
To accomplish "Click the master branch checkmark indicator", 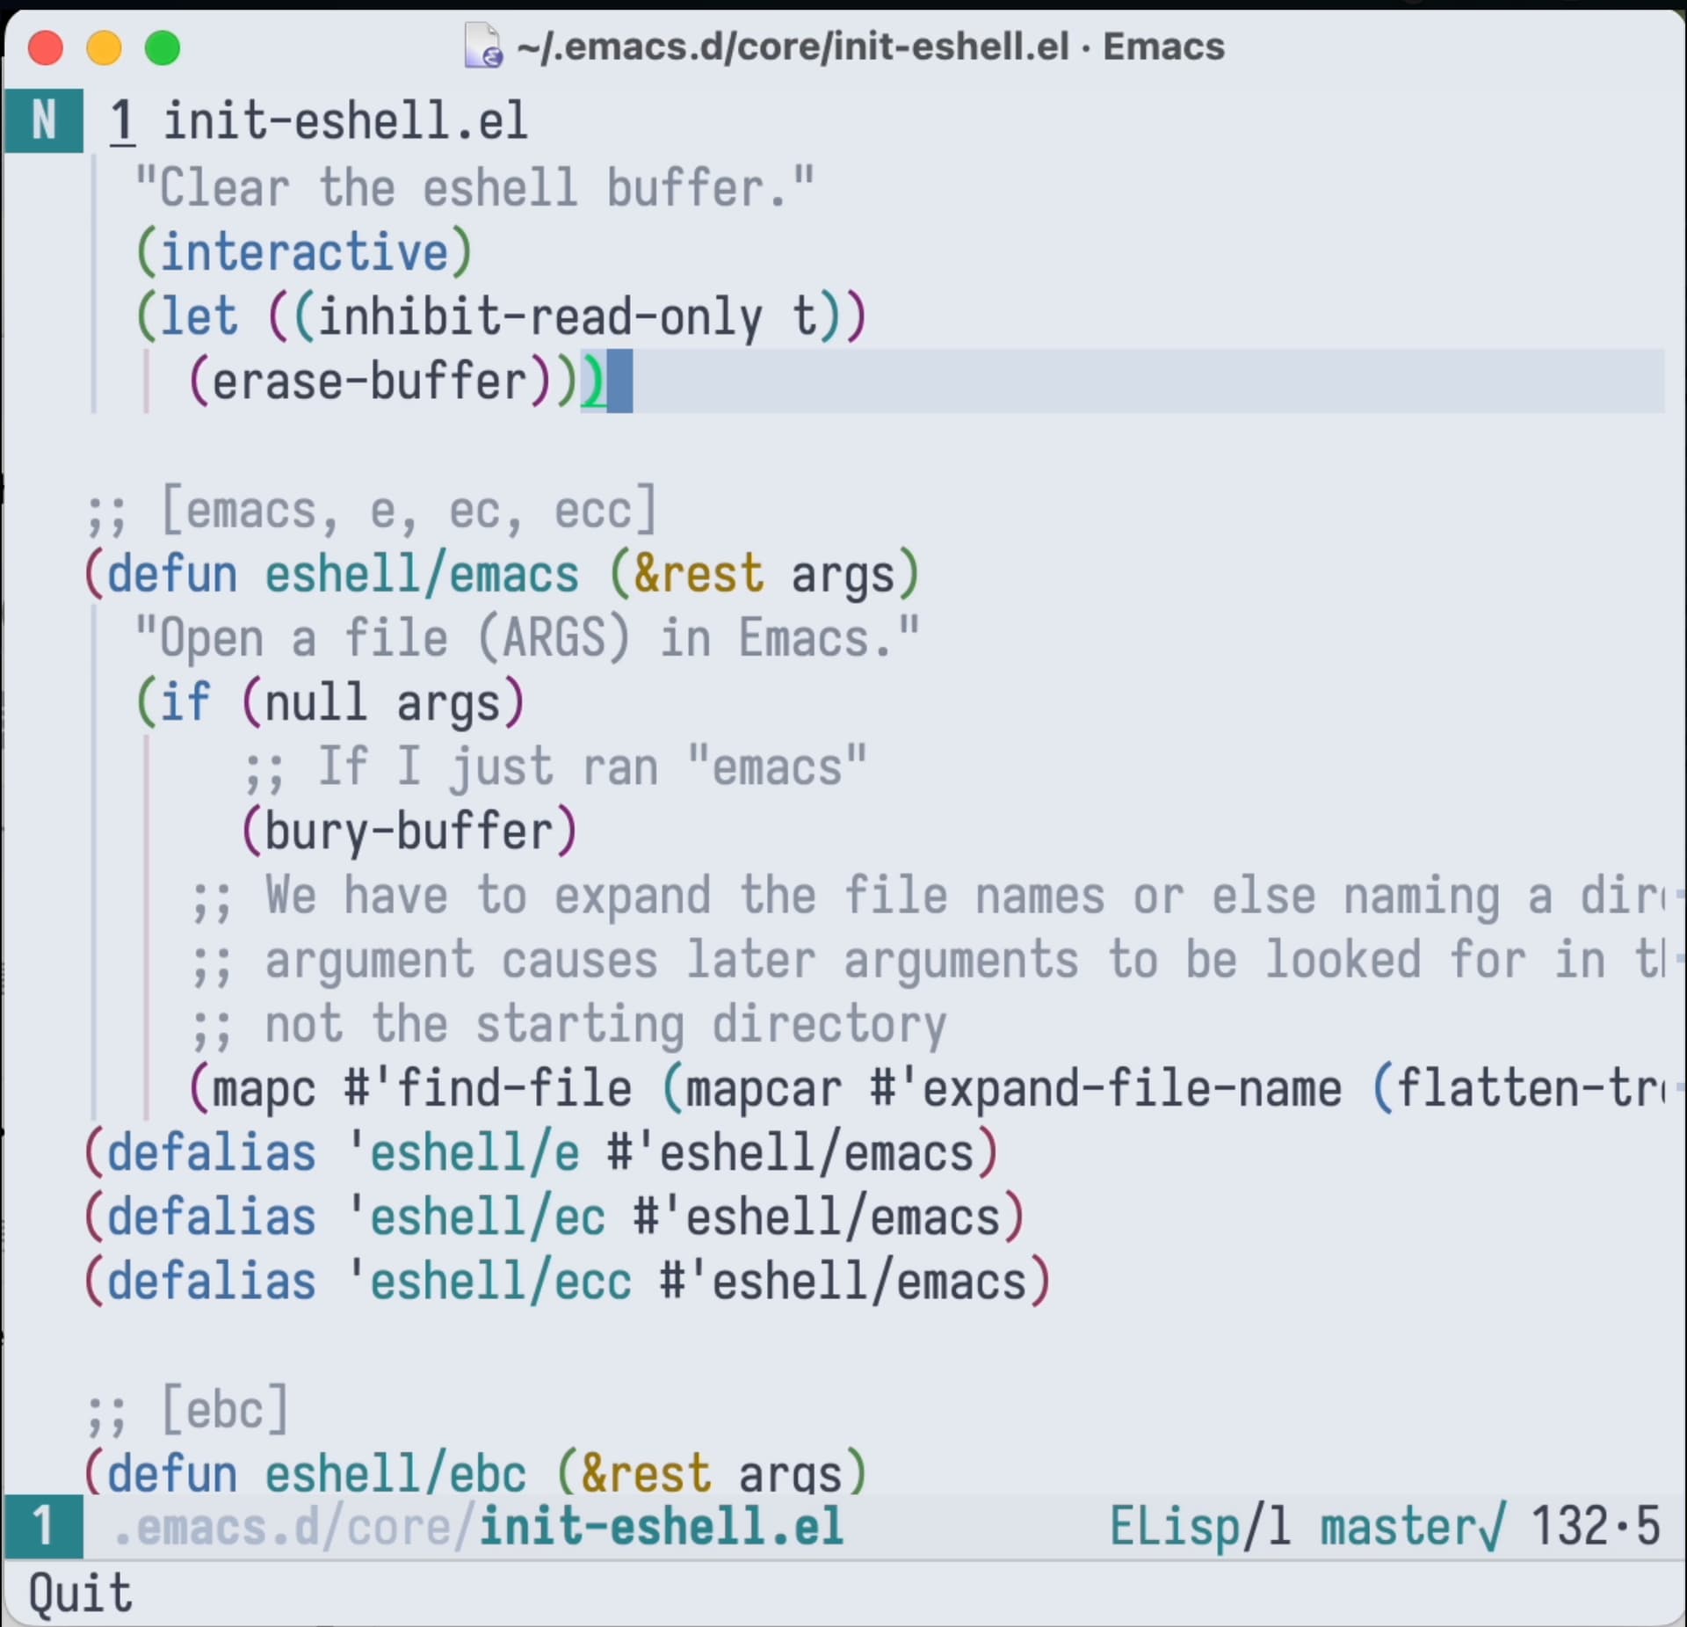I will [x=1491, y=1527].
